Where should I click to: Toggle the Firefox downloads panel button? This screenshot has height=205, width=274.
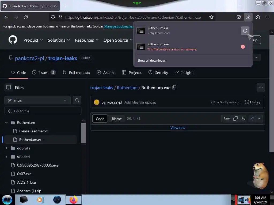click(248, 17)
